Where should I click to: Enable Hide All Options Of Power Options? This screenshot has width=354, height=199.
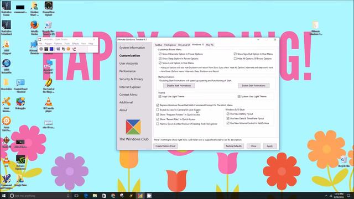(x=235, y=59)
